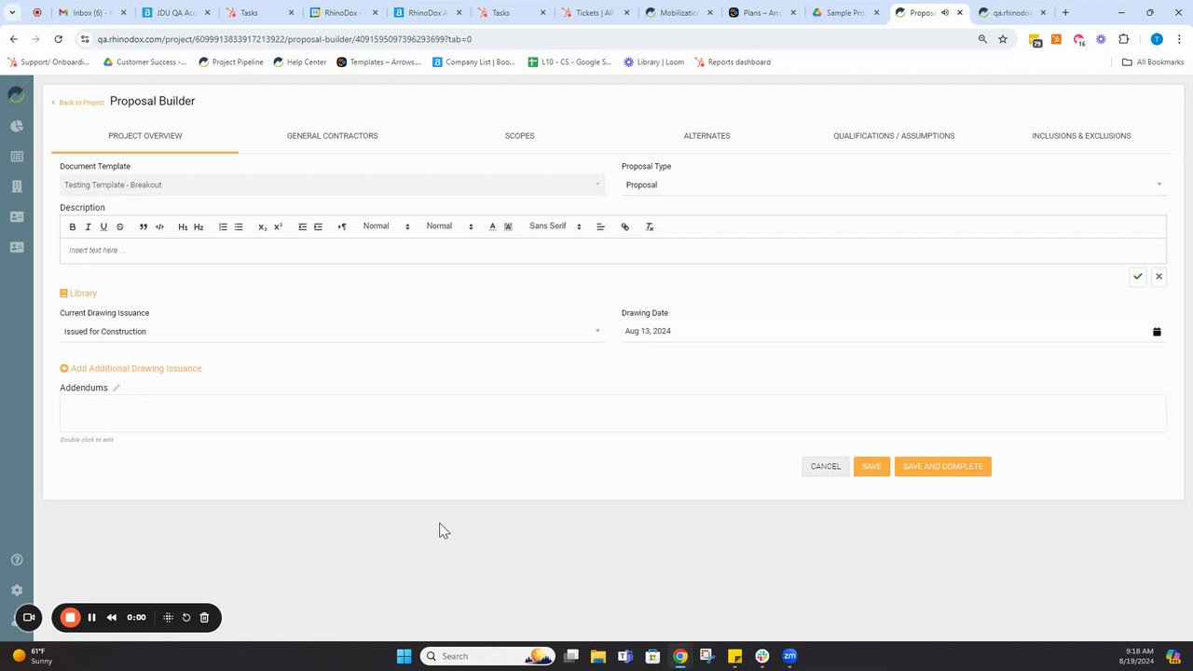
Task: Open the Windows Start menu
Action: pos(404,656)
